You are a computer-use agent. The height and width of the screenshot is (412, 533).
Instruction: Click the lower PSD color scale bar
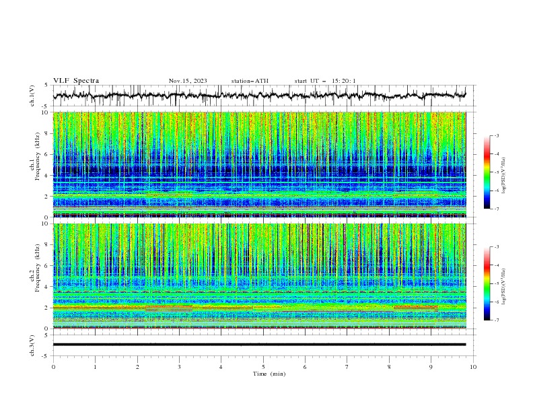487,283
